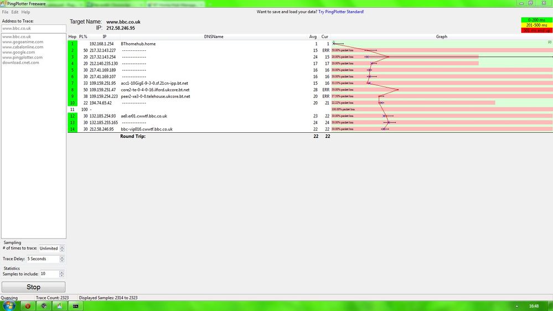Click the yellow 201-500 ms legend swatch
The height and width of the screenshot is (311, 553).
pyautogui.click(x=536, y=25)
